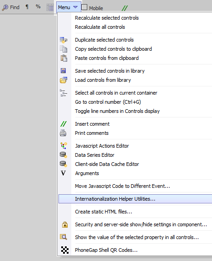Click the Find magnifier icon

(x=5, y=7)
